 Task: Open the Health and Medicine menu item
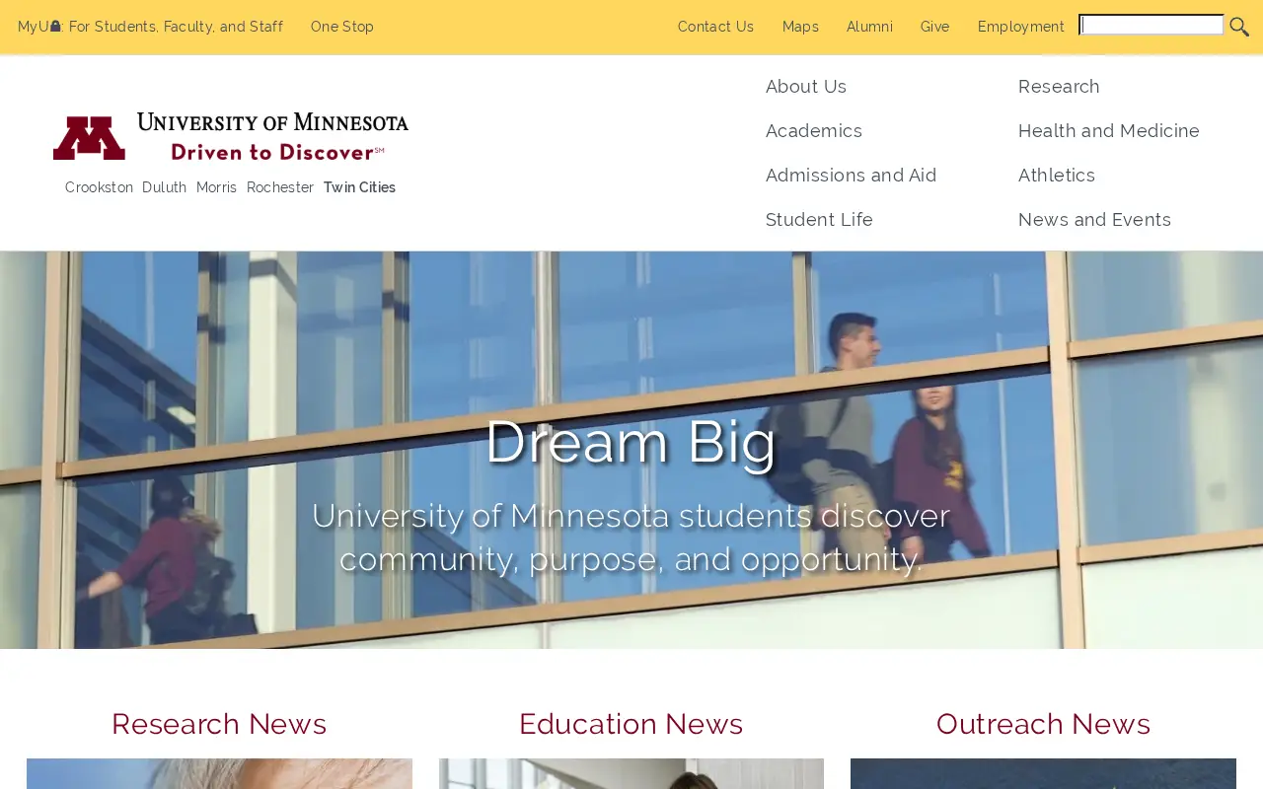[x=1109, y=131]
